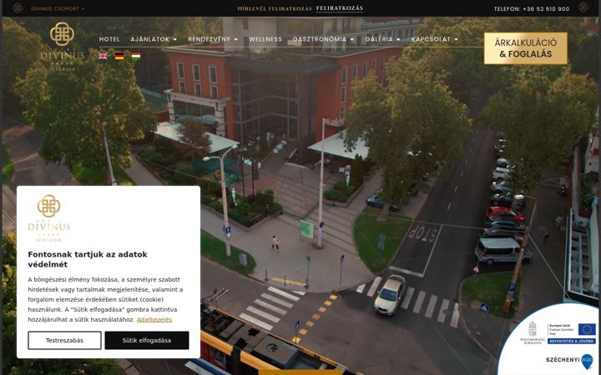Click the Árkalkuláció & Foglalás button
This screenshot has height=375, width=601.
(526, 48)
